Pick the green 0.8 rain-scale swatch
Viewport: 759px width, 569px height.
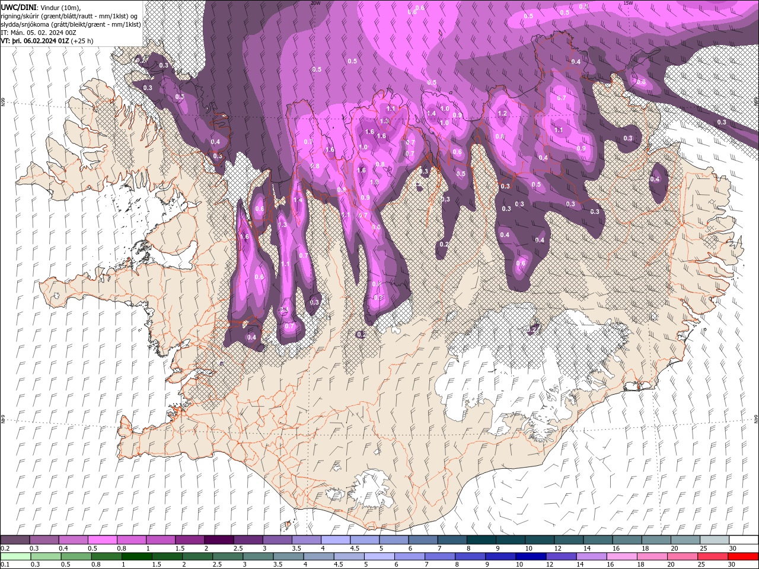coord(106,556)
